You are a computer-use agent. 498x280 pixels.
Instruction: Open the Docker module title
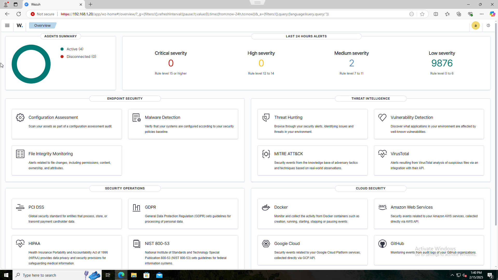281,207
